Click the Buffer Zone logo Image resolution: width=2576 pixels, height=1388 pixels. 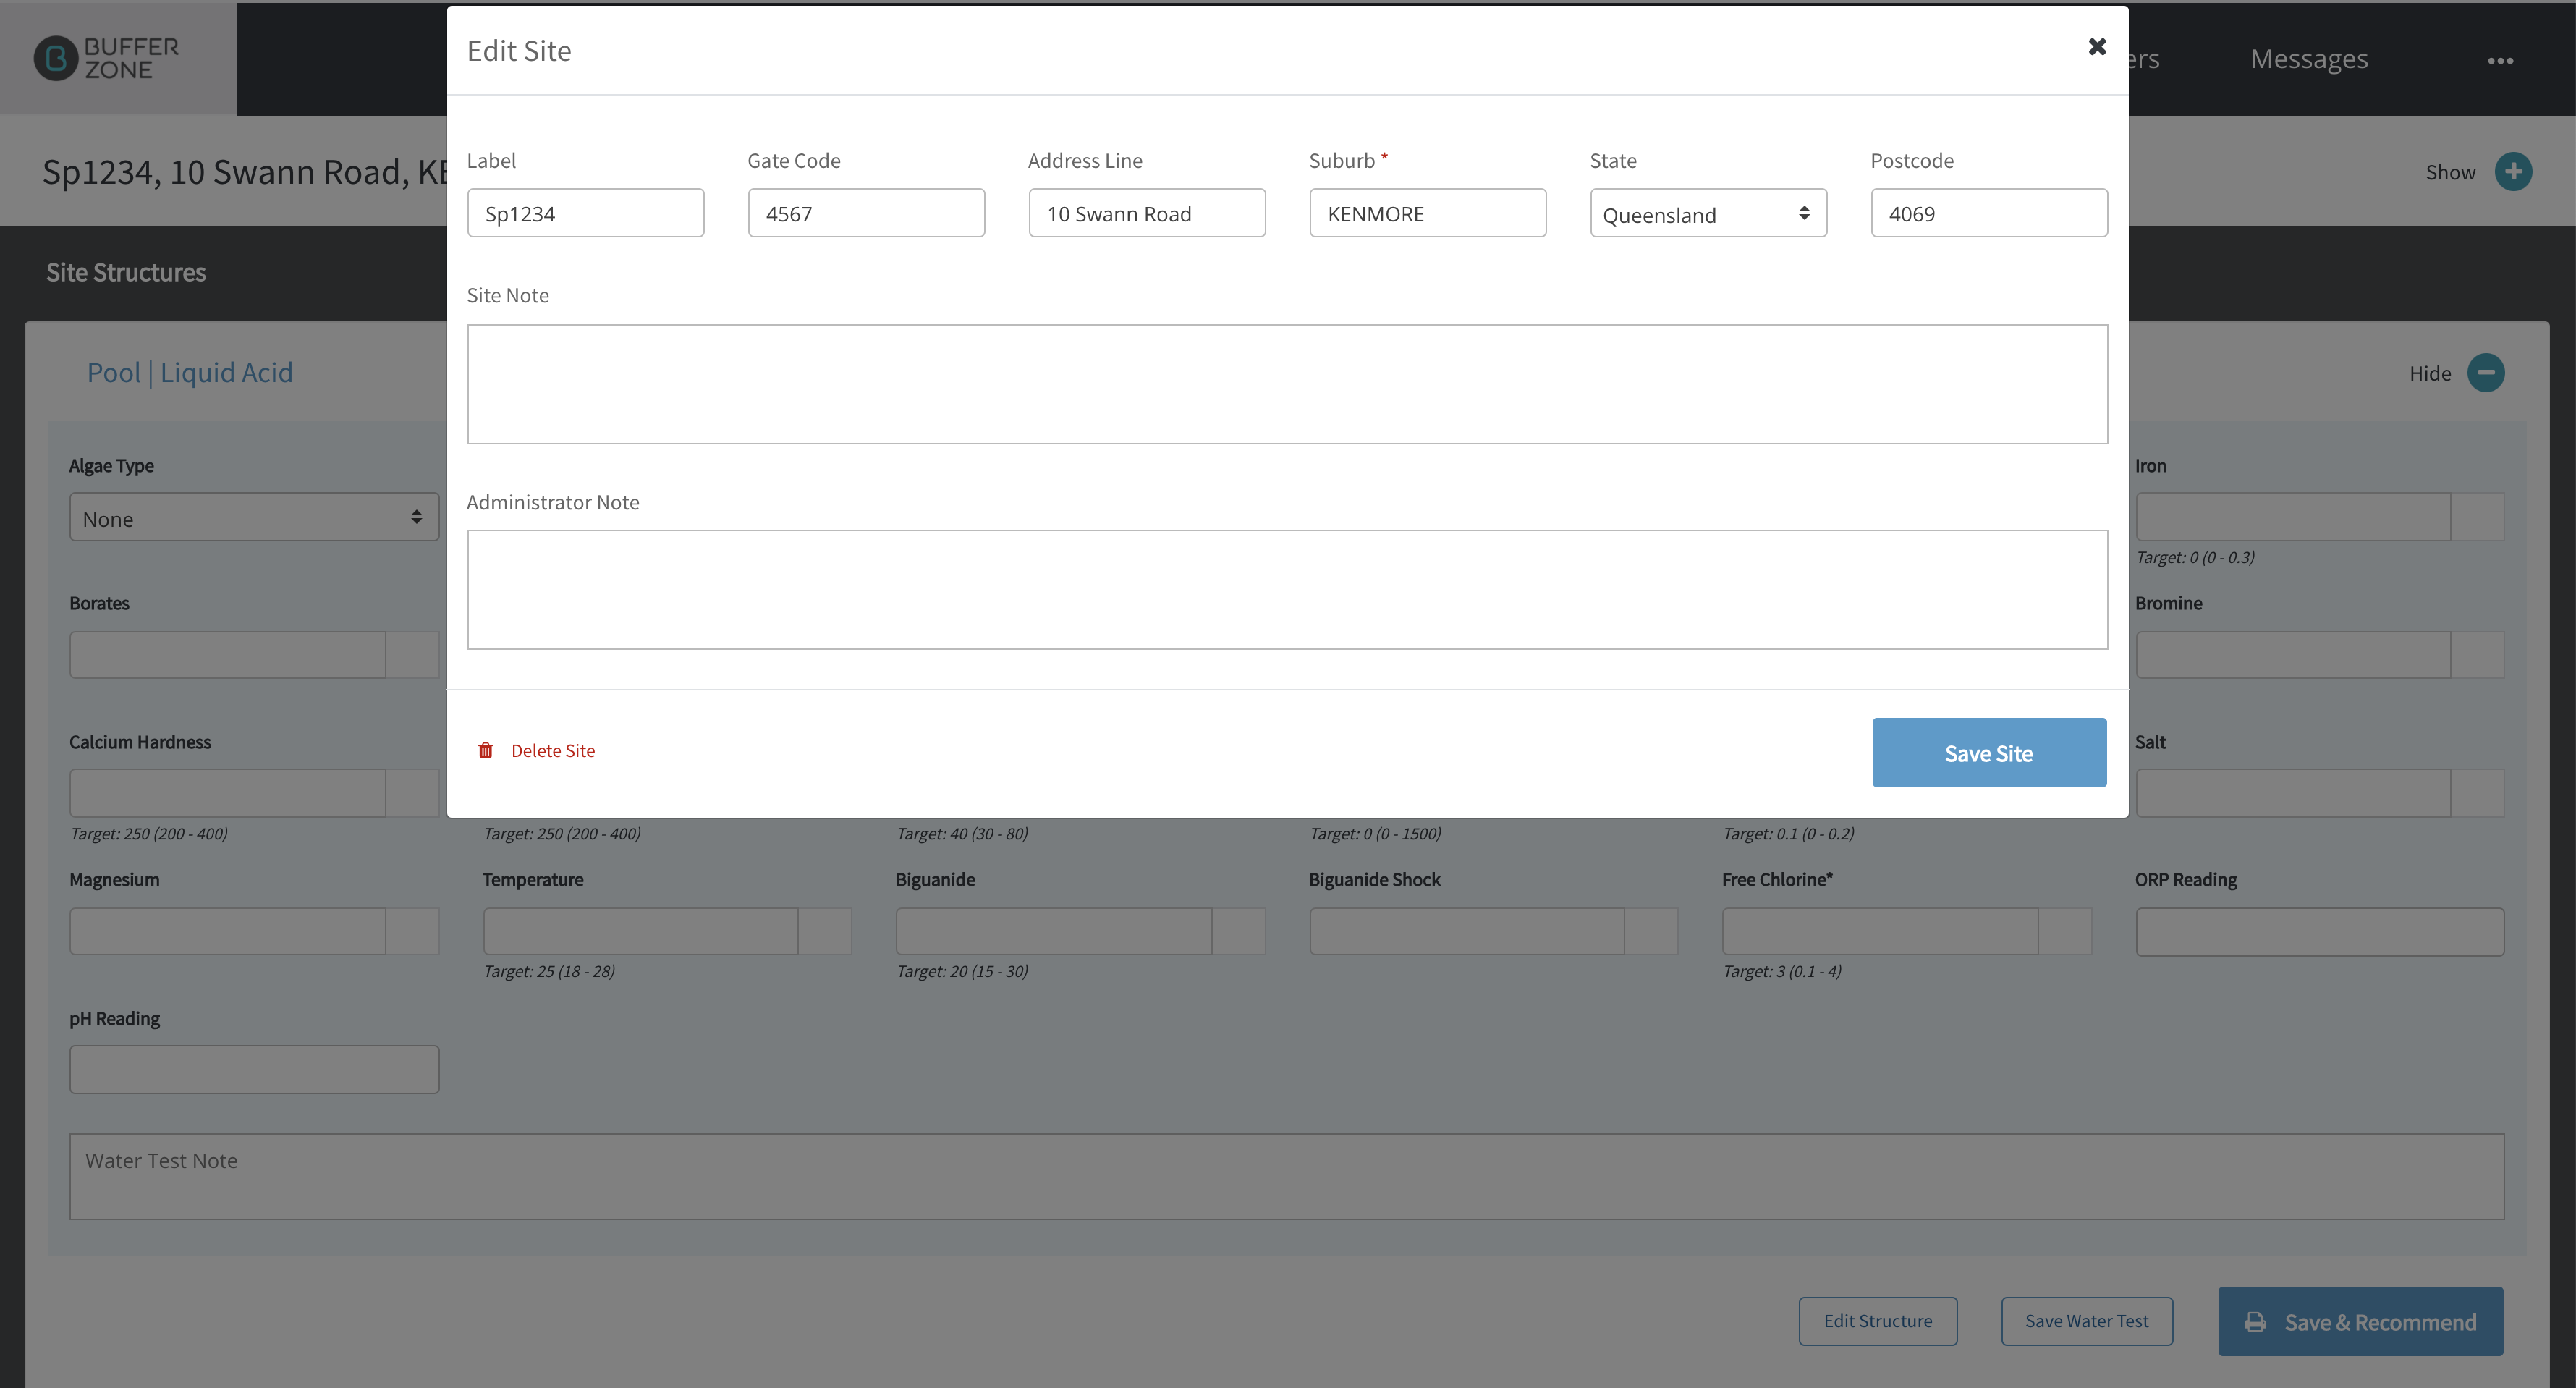coord(107,58)
